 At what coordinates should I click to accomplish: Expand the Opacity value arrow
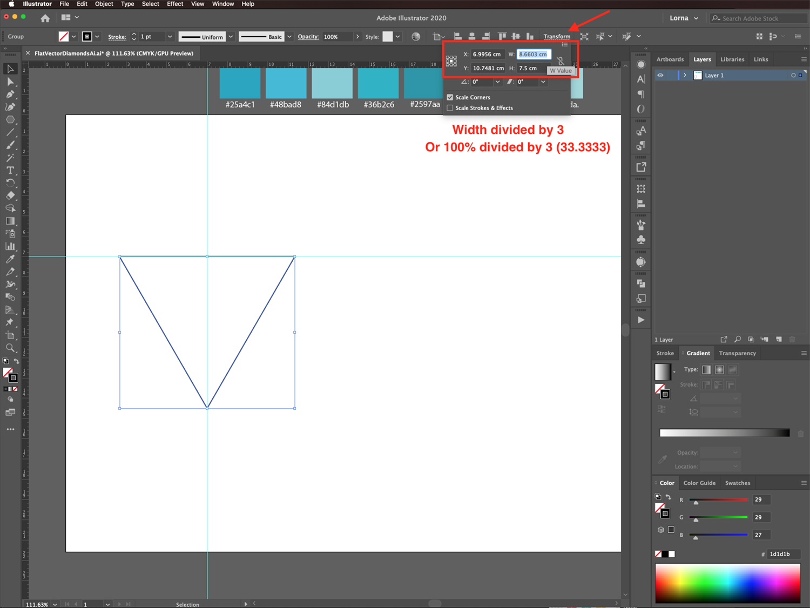(357, 37)
